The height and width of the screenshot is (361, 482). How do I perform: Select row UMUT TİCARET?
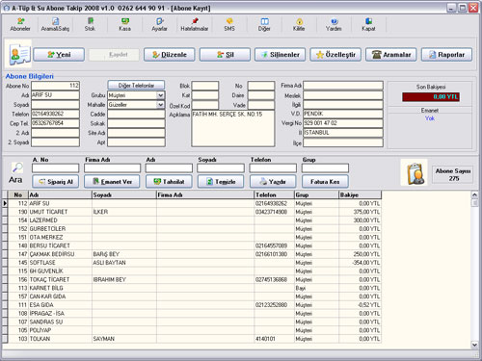coord(195,212)
